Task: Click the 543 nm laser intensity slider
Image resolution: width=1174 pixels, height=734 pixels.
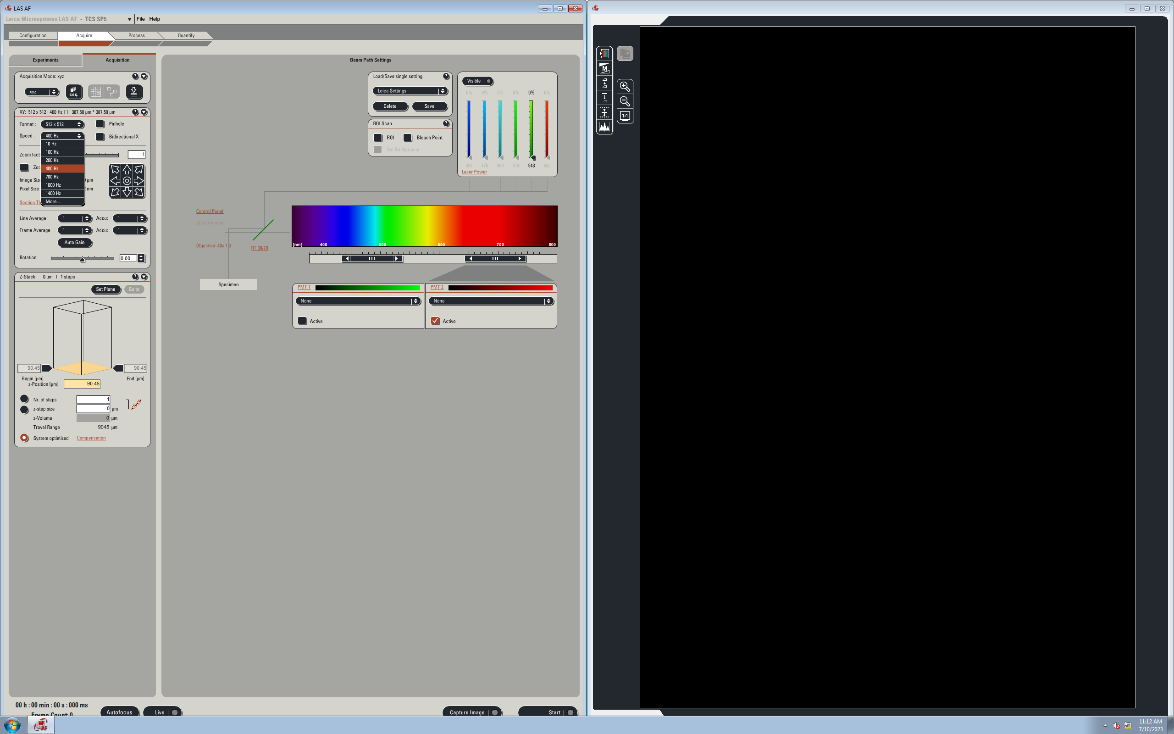Action: pyautogui.click(x=531, y=128)
